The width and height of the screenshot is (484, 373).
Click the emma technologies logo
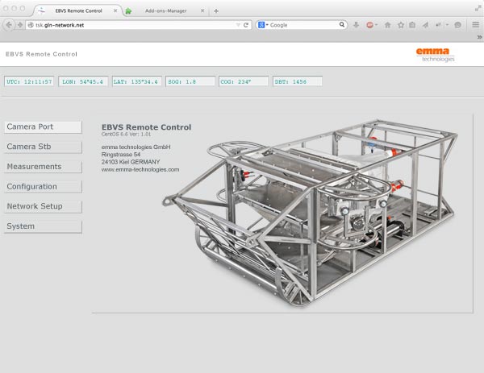click(x=436, y=55)
